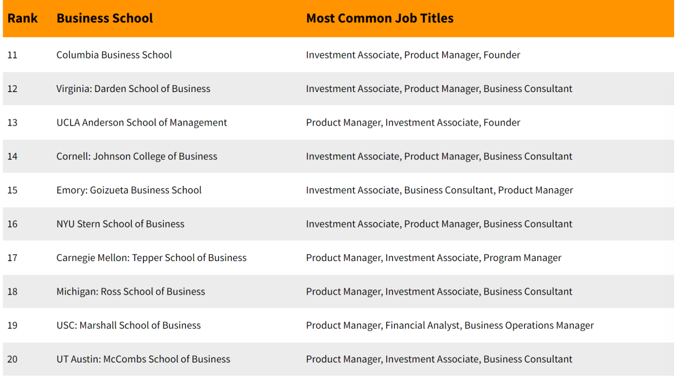The height and width of the screenshot is (378, 676).
Task: Click the Business School column header
Action: (x=104, y=18)
